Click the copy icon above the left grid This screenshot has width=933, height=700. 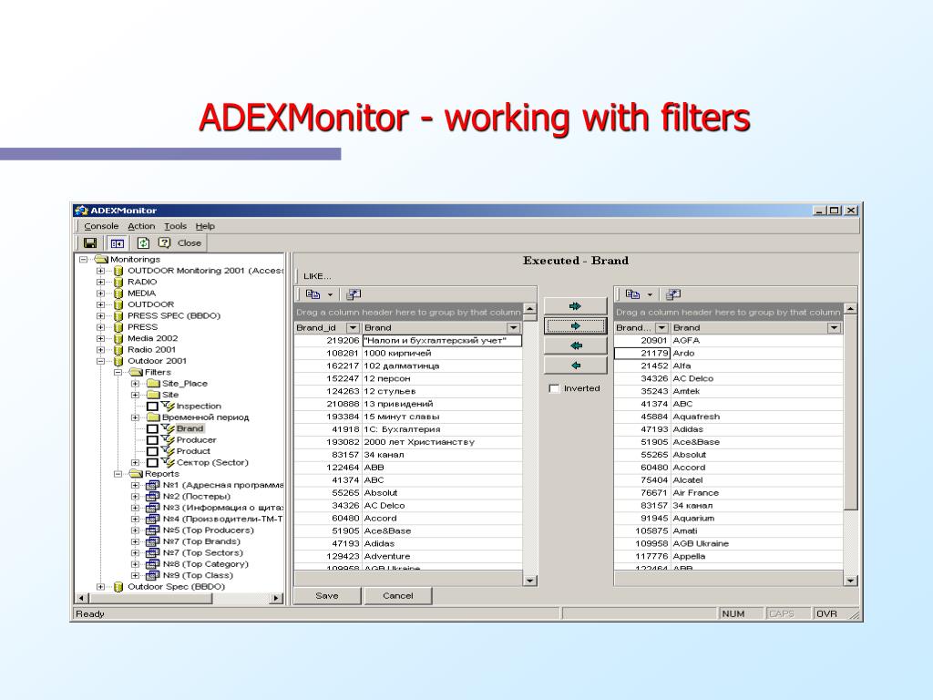(x=313, y=294)
